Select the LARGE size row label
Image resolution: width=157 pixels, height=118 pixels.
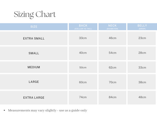pos(34,82)
